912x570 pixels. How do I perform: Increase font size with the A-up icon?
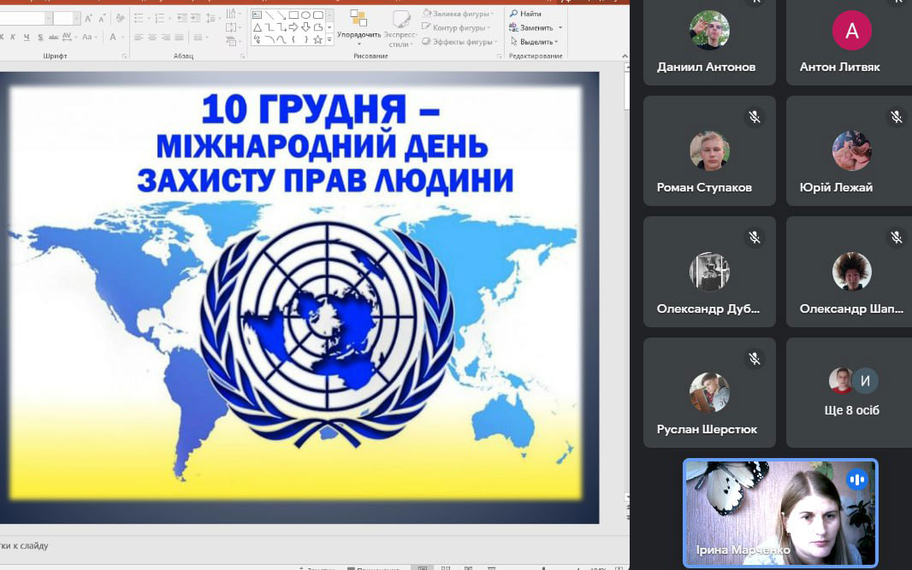tap(88, 18)
